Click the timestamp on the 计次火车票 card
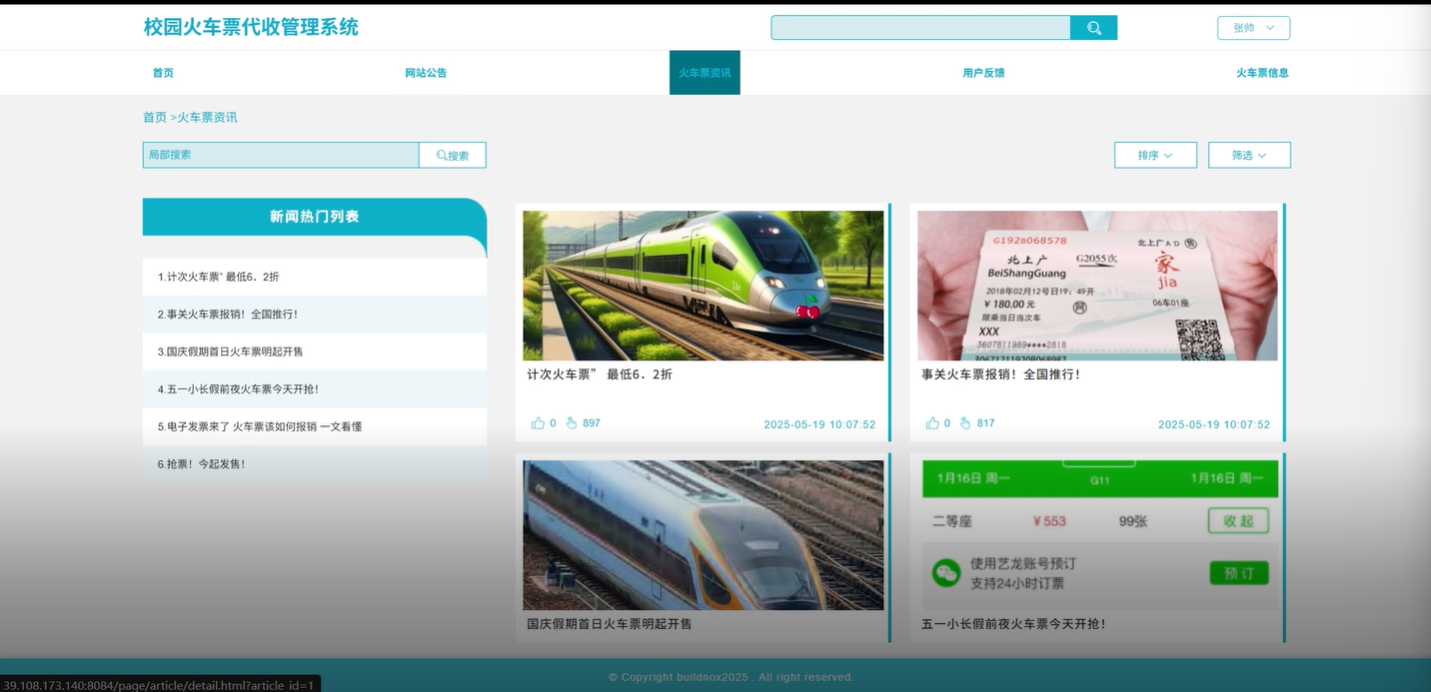Viewport: 1431px width, 692px height. [x=820, y=424]
